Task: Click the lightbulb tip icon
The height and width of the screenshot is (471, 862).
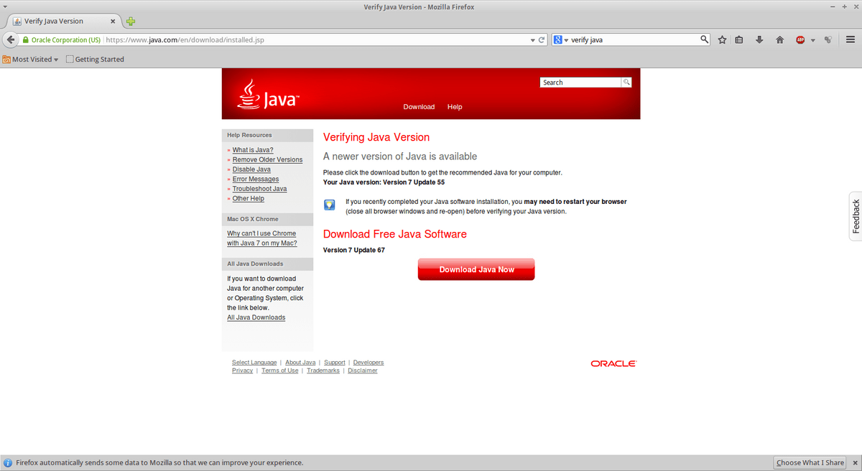Action: [x=330, y=205]
